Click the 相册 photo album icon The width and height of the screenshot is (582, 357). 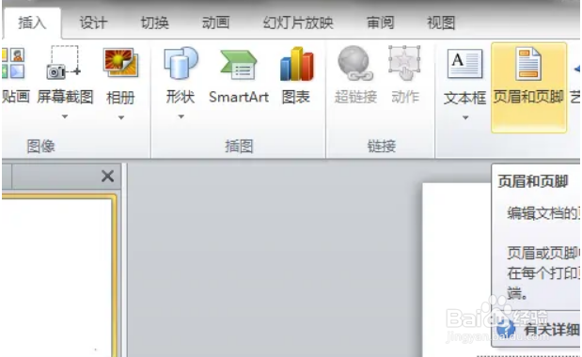coord(120,63)
